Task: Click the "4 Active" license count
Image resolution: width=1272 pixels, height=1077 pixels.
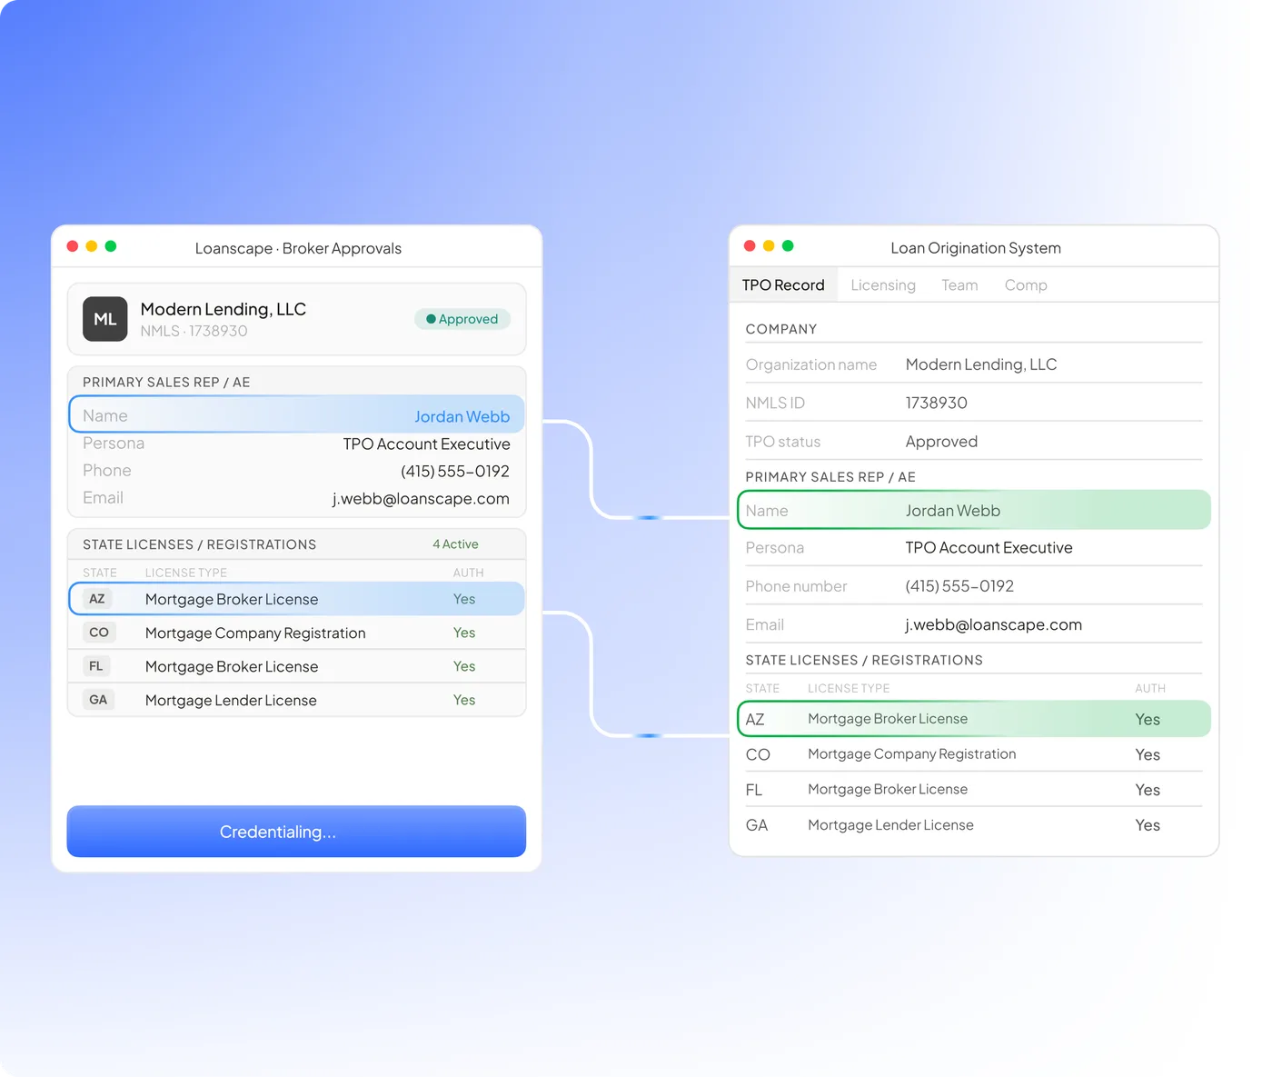Action: pyautogui.click(x=455, y=544)
